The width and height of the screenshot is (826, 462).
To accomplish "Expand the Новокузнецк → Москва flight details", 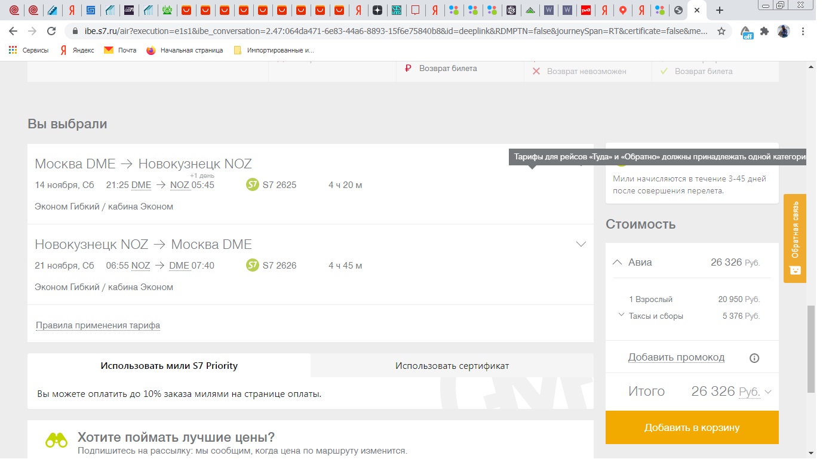I will 581,244.
